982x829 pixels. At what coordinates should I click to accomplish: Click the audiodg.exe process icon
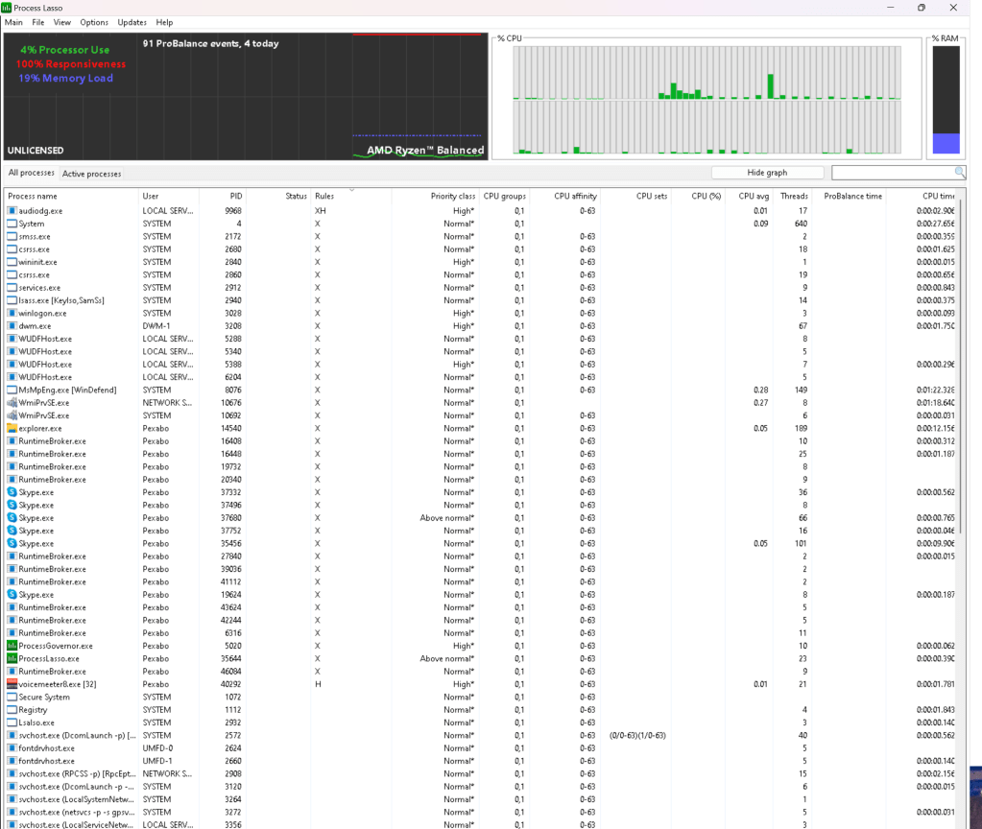[12, 211]
